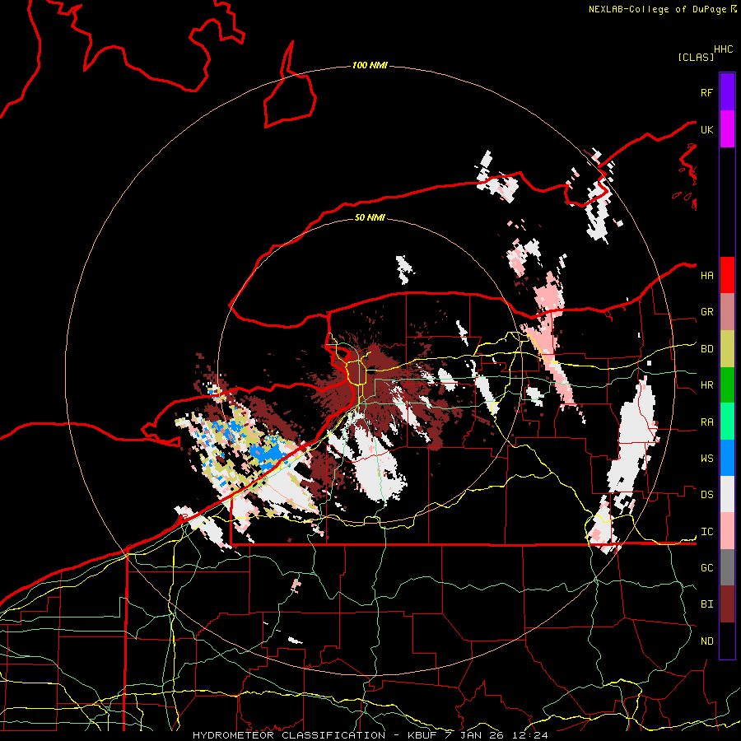The image size is (741, 741).
Task: Click the DS white legend swatch
Action: click(727, 494)
